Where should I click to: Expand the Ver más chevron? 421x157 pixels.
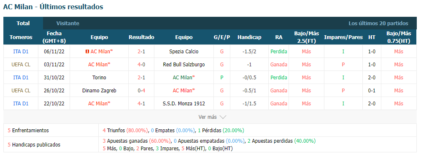(x=223, y=117)
